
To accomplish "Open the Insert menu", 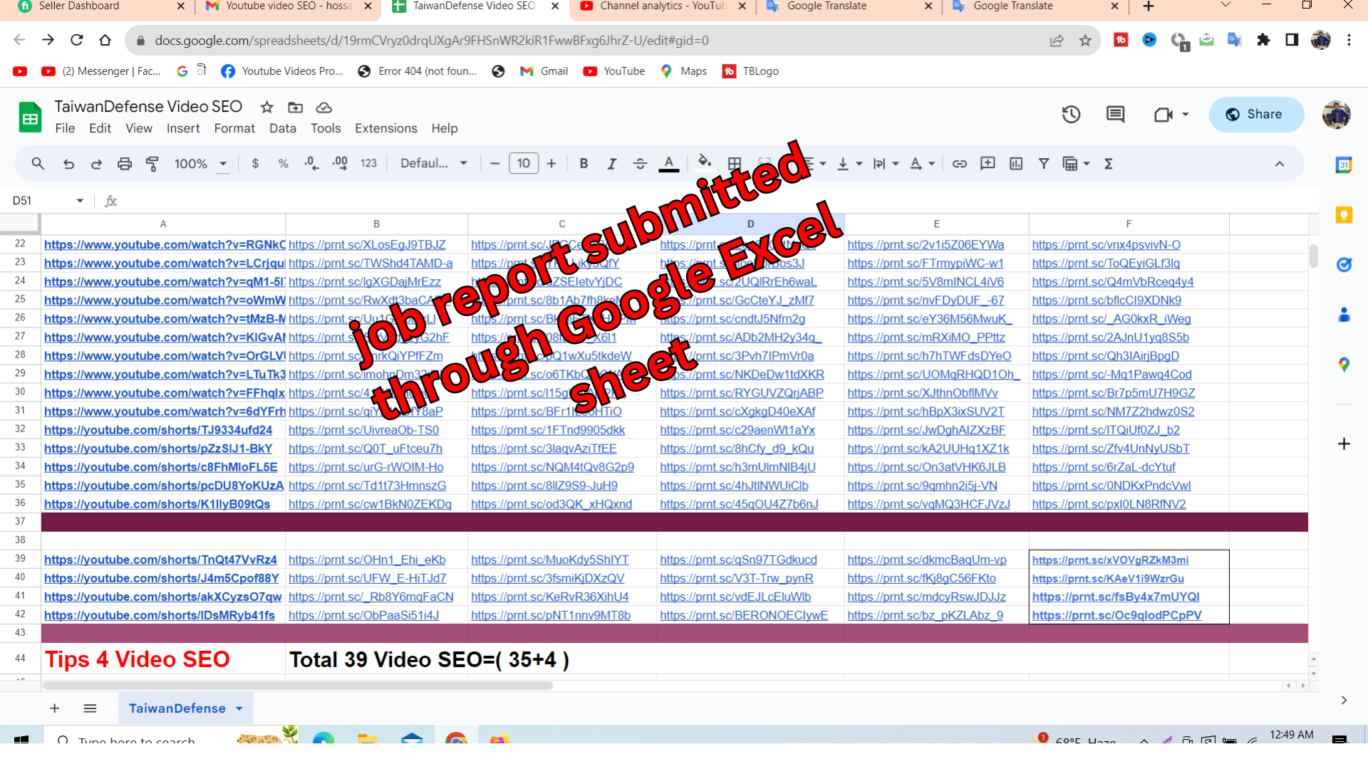I will pos(183,128).
